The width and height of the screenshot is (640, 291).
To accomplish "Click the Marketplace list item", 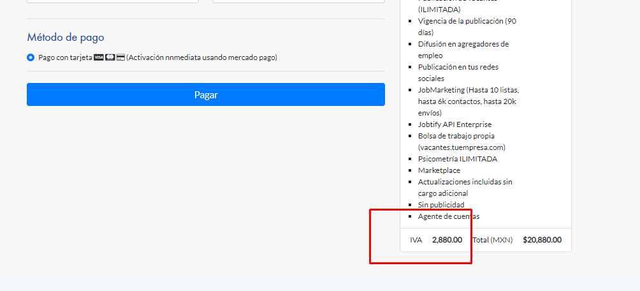I will 439,170.
